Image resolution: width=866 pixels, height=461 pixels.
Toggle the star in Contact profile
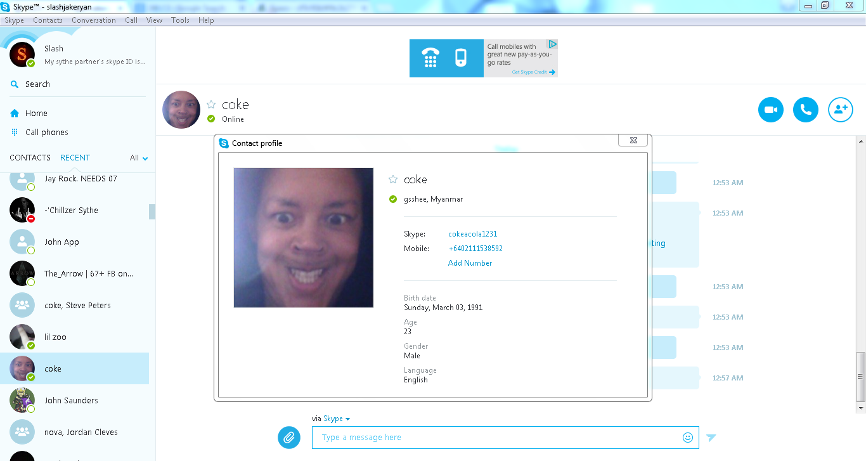pyautogui.click(x=393, y=179)
